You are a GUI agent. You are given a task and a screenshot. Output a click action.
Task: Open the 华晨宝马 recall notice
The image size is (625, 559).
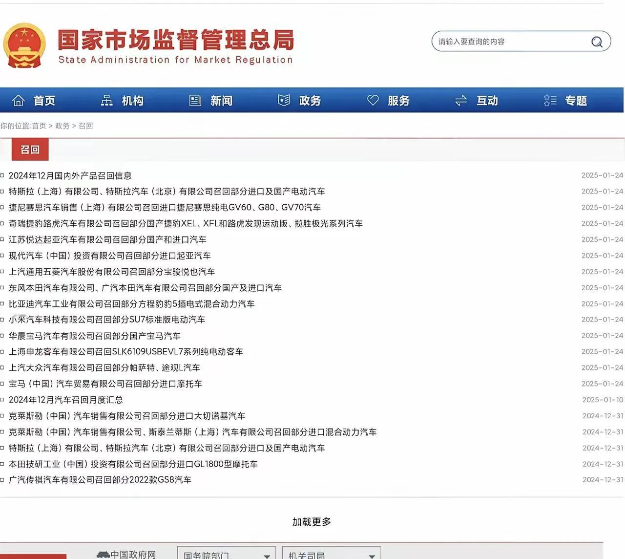(x=95, y=336)
